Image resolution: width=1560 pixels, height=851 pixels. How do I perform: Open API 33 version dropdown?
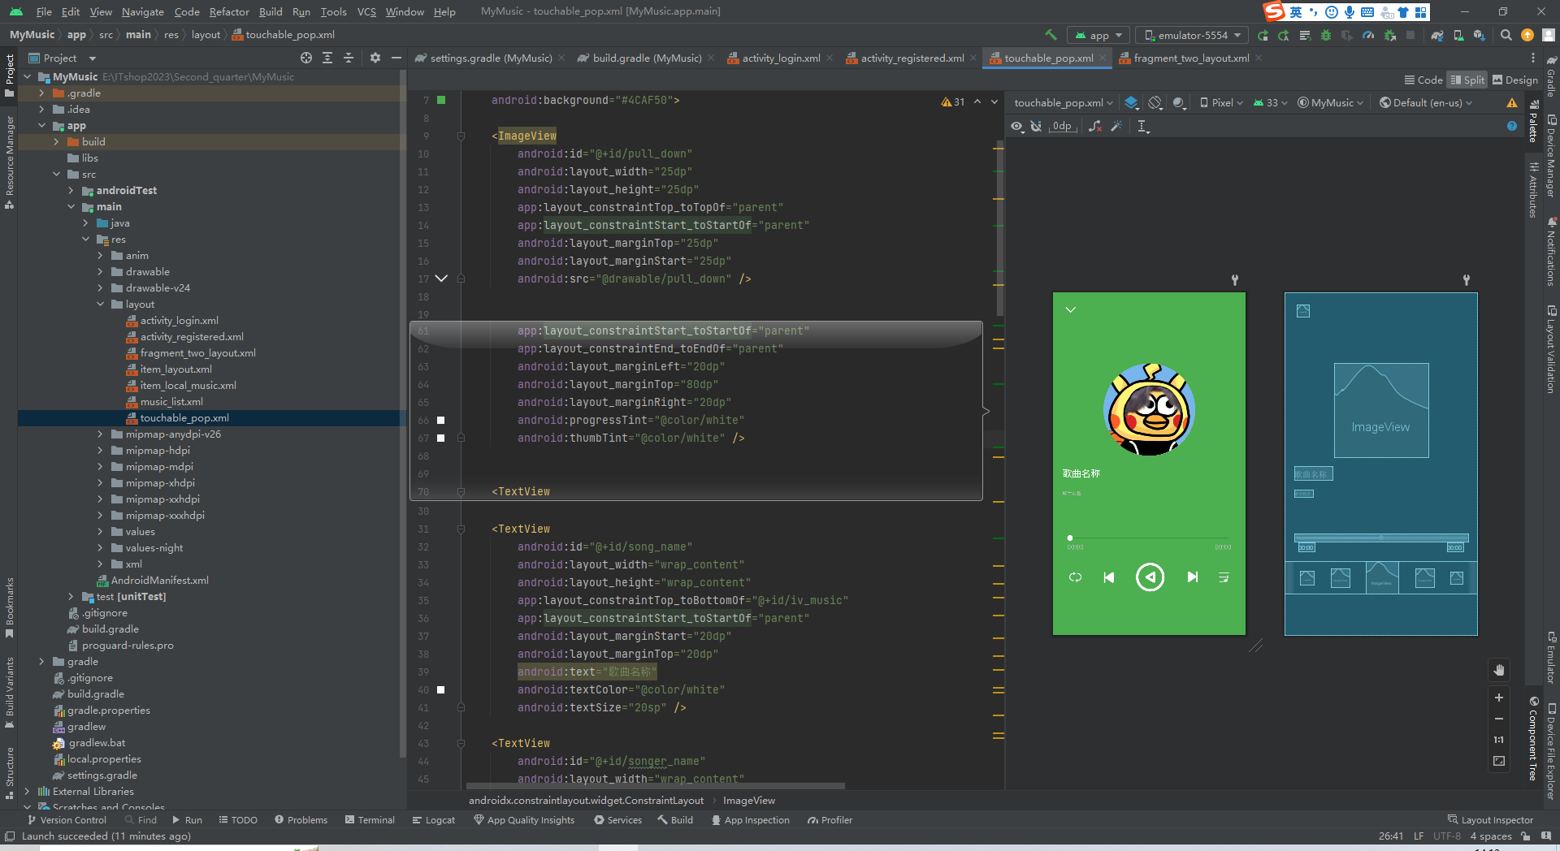[1270, 102]
